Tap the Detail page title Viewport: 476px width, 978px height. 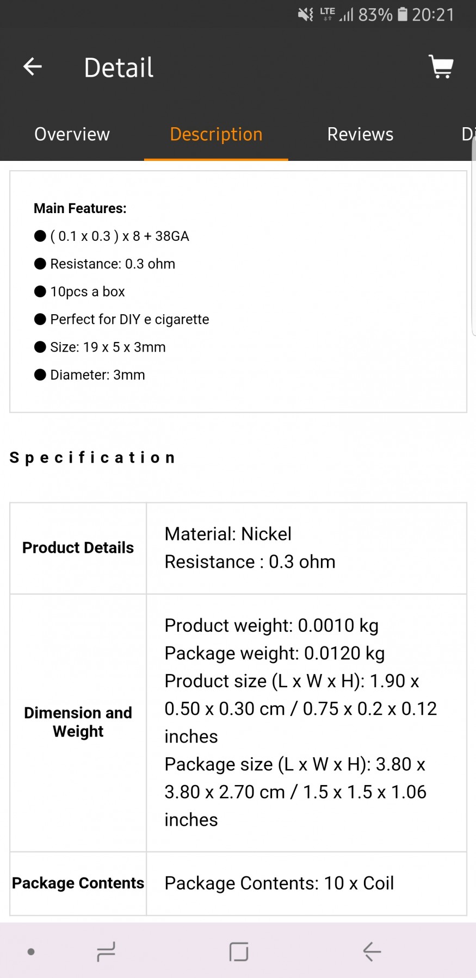click(119, 67)
